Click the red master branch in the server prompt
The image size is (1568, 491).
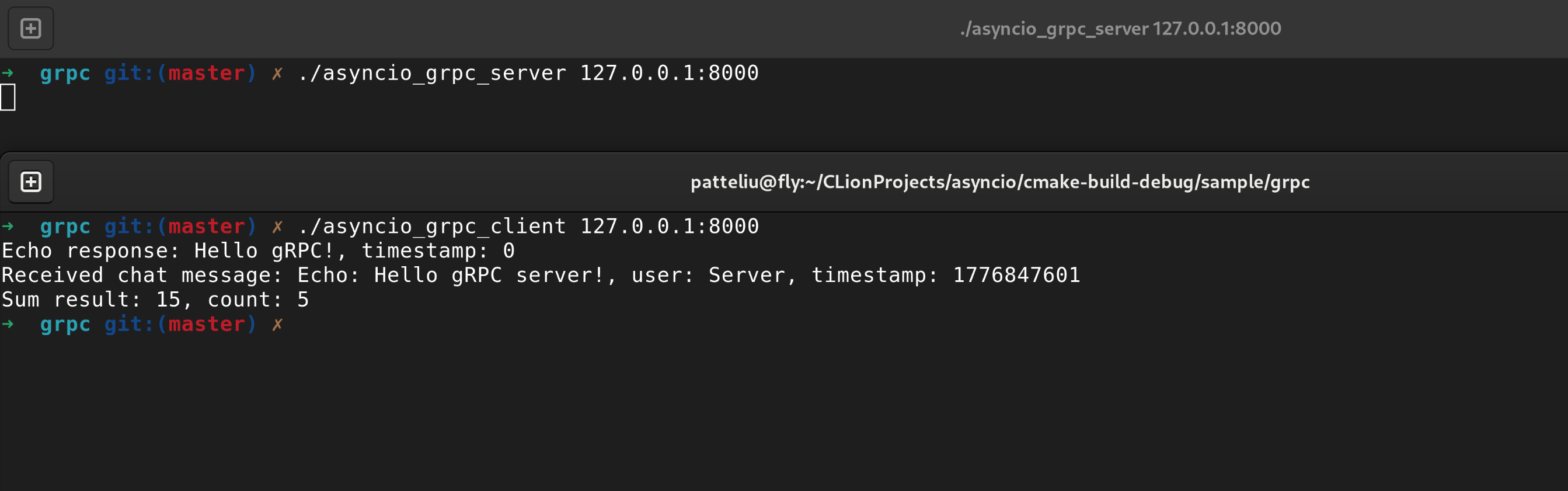pos(206,73)
